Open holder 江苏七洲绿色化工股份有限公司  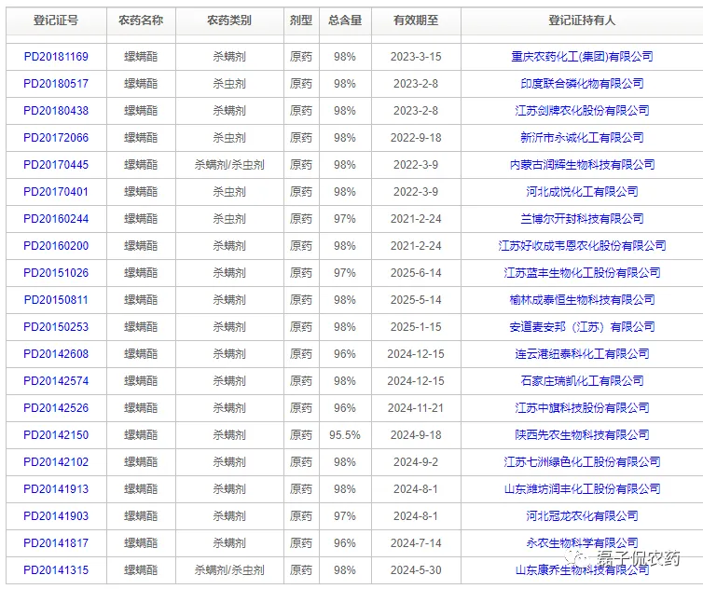coord(582,462)
